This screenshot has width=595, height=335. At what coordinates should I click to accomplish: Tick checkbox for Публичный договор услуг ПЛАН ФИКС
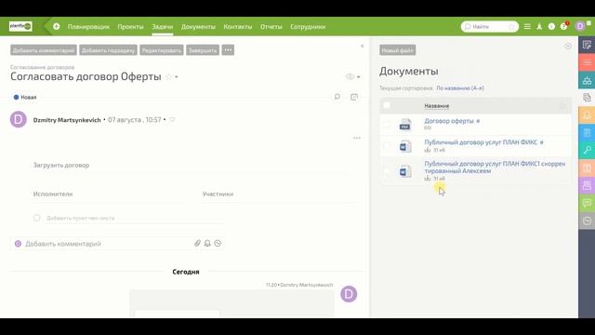click(x=387, y=146)
